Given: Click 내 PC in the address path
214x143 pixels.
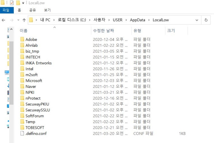Looking at the screenshot, I should (45, 20).
